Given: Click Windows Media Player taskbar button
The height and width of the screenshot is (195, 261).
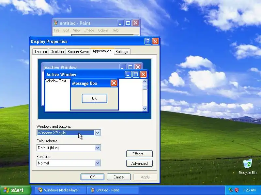Looking at the screenshot, I should coord(61,190).
